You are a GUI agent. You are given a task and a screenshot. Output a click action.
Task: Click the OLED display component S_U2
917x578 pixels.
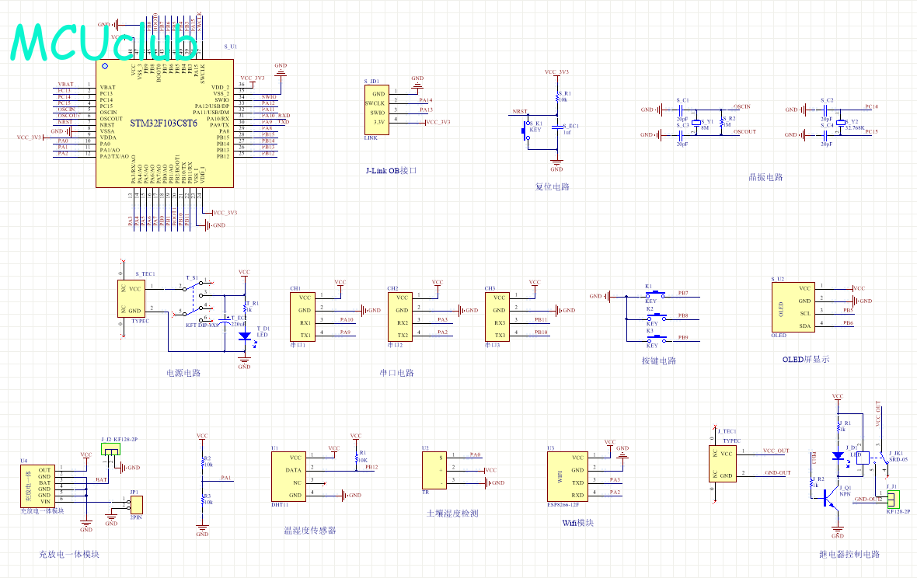click(794, 307)
